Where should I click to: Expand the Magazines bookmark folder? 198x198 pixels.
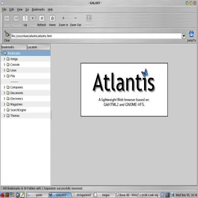point(4,104)
